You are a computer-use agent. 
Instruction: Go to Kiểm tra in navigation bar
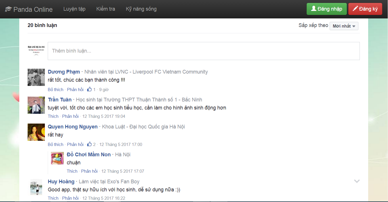coord(106,9)
